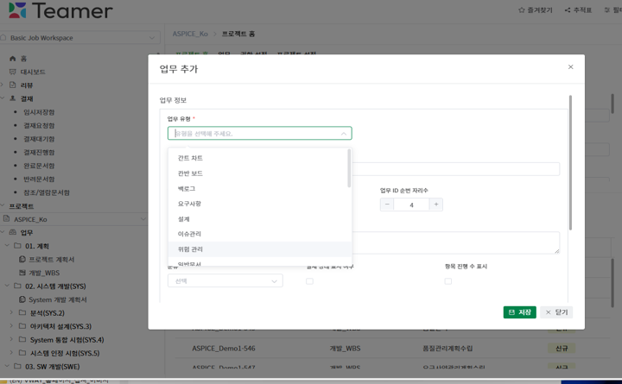
Task: Click the dialog vertical scrollbar
Action: pyautogui.click(x=570, y=162)
